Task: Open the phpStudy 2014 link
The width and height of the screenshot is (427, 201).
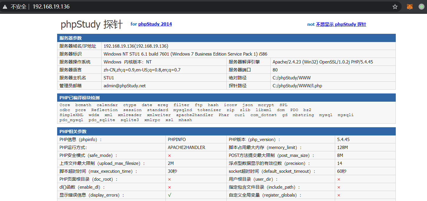Action: point(155,24)
